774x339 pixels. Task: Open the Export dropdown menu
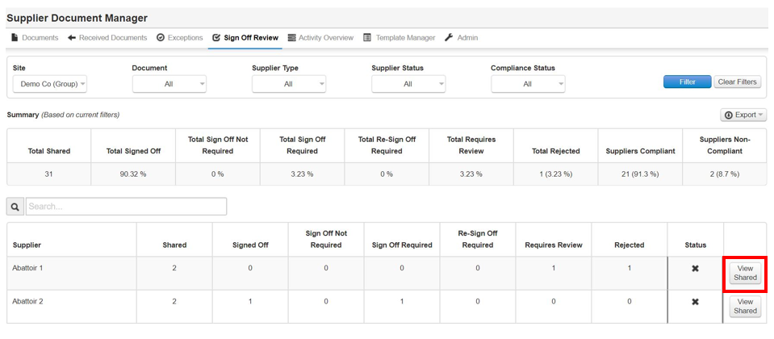coord(743,115)
